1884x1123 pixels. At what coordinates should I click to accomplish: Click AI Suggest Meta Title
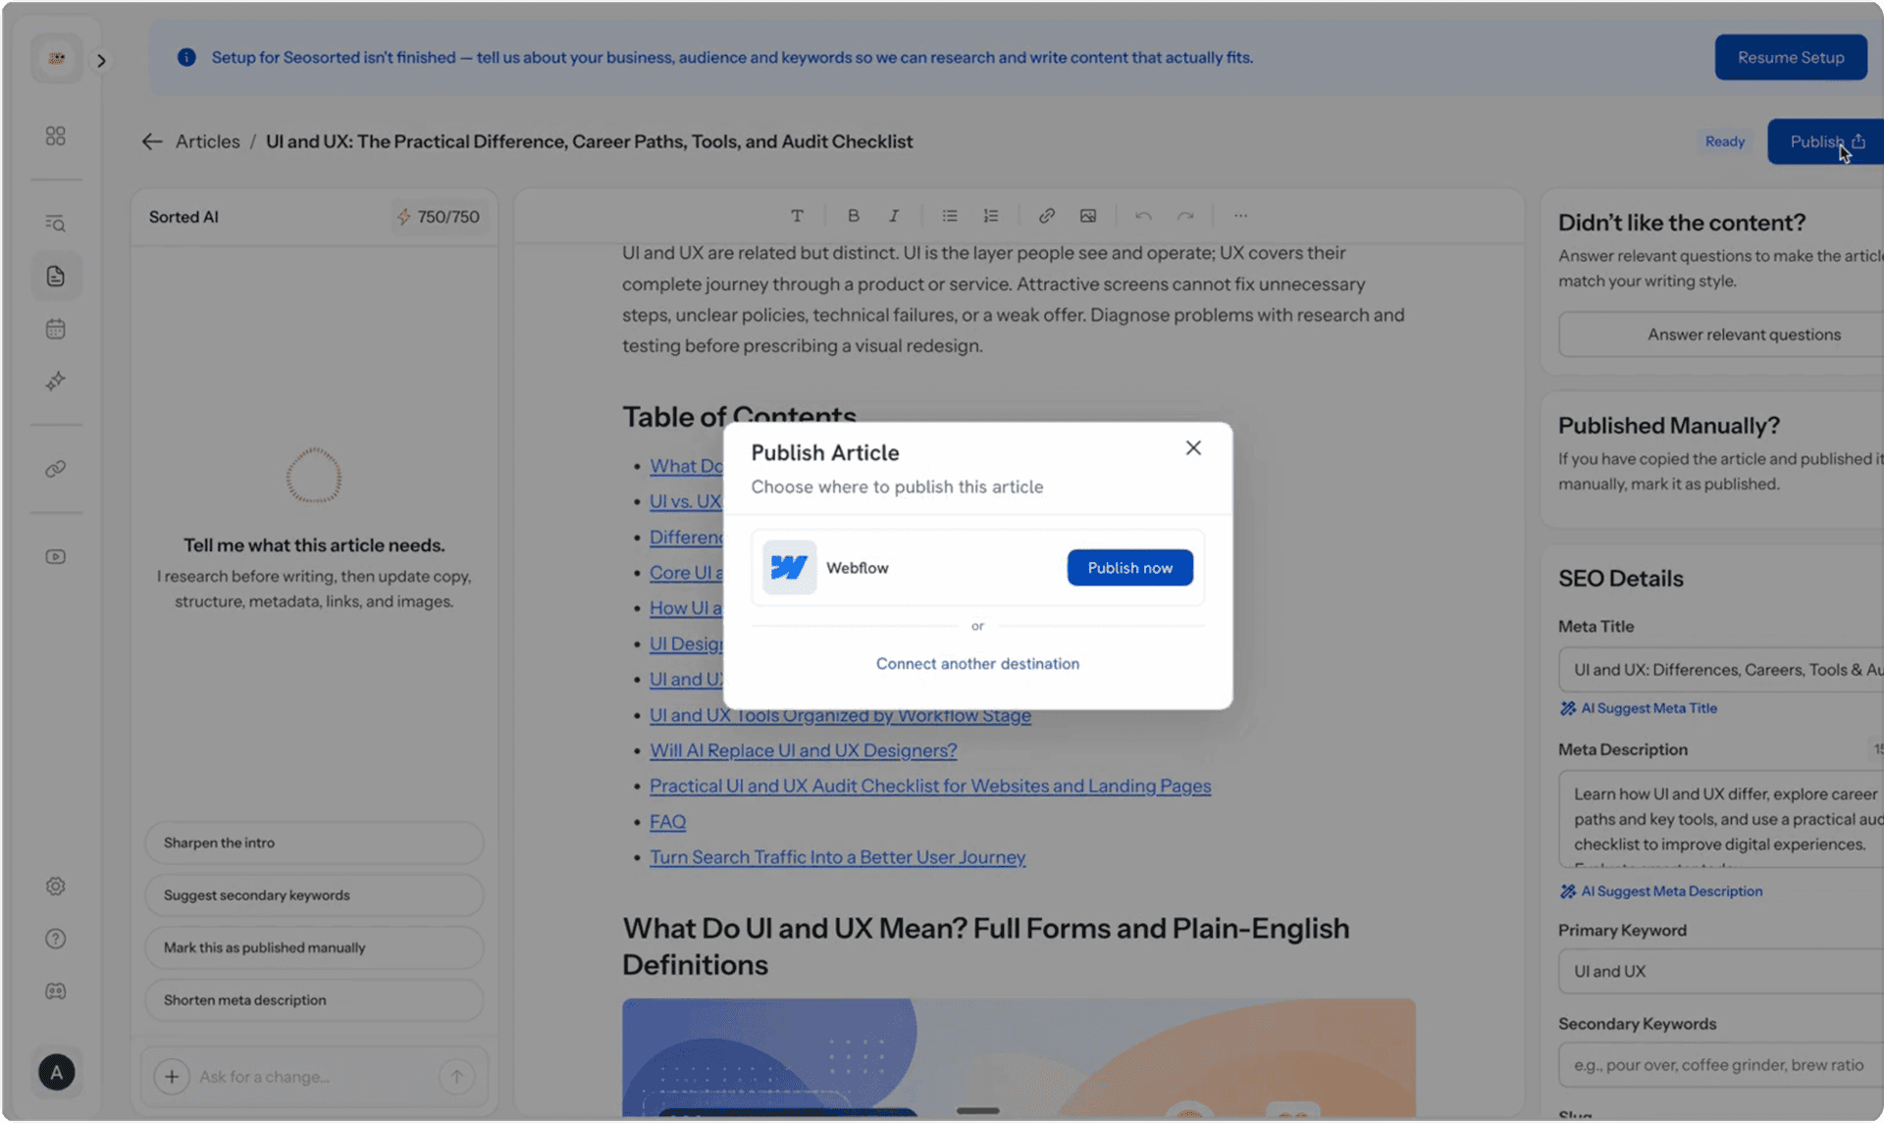click(1639, 708)
